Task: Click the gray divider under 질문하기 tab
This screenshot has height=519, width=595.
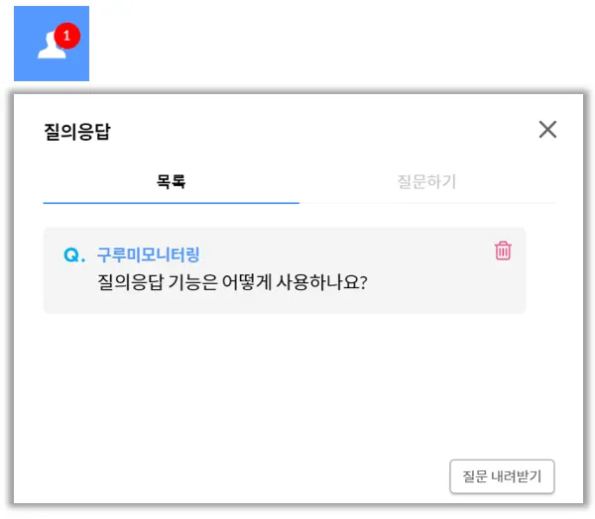Action: [x=426, y=203]
